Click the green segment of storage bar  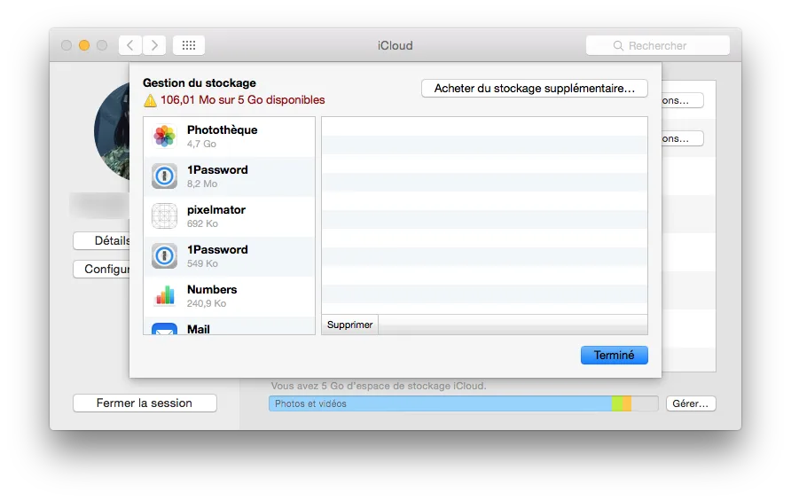point(617,403)
